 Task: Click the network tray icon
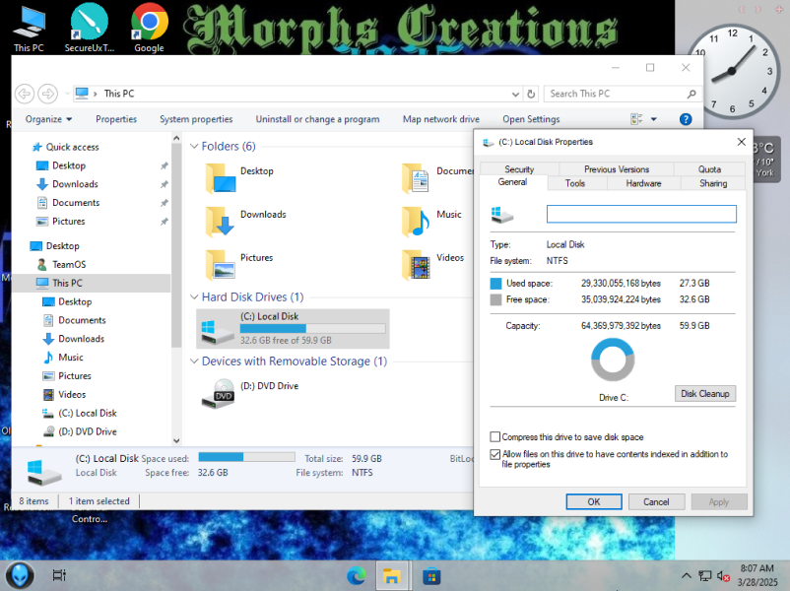[704, 575]
